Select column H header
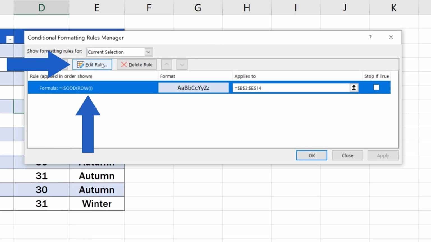This screenshot has width=431, height=242. coord(247,8)
